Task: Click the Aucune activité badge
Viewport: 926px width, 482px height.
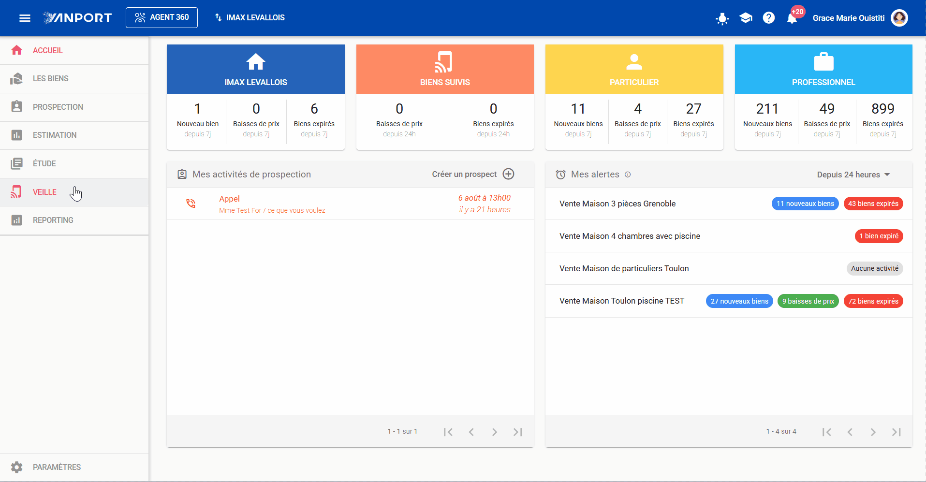Action: (x=875, y=268)
